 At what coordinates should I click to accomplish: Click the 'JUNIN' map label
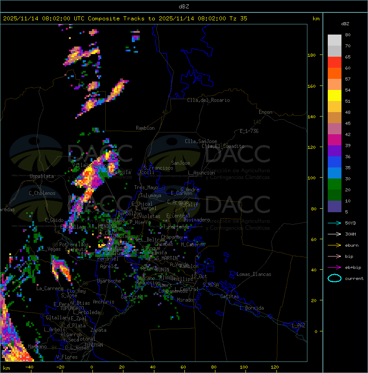162,269
